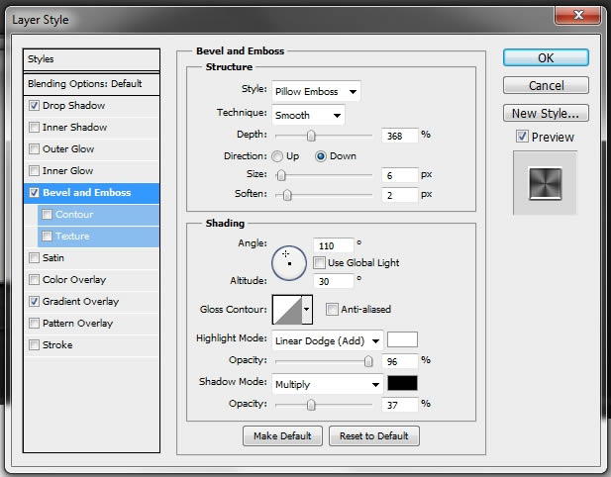The width and height of the screenshot is (611, 477).
Task: Select Gradient Overlay in the styles list
Action: (80, 302)
